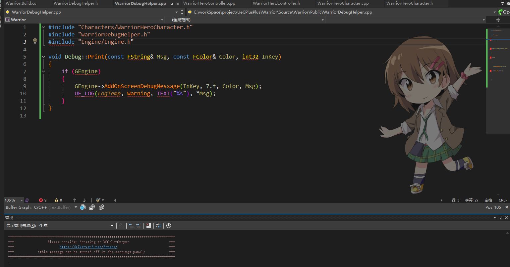Image resolution: width=510 pixels, height=267 pixels.
Task: Click the file path navigation field
Action: [342, 12]
